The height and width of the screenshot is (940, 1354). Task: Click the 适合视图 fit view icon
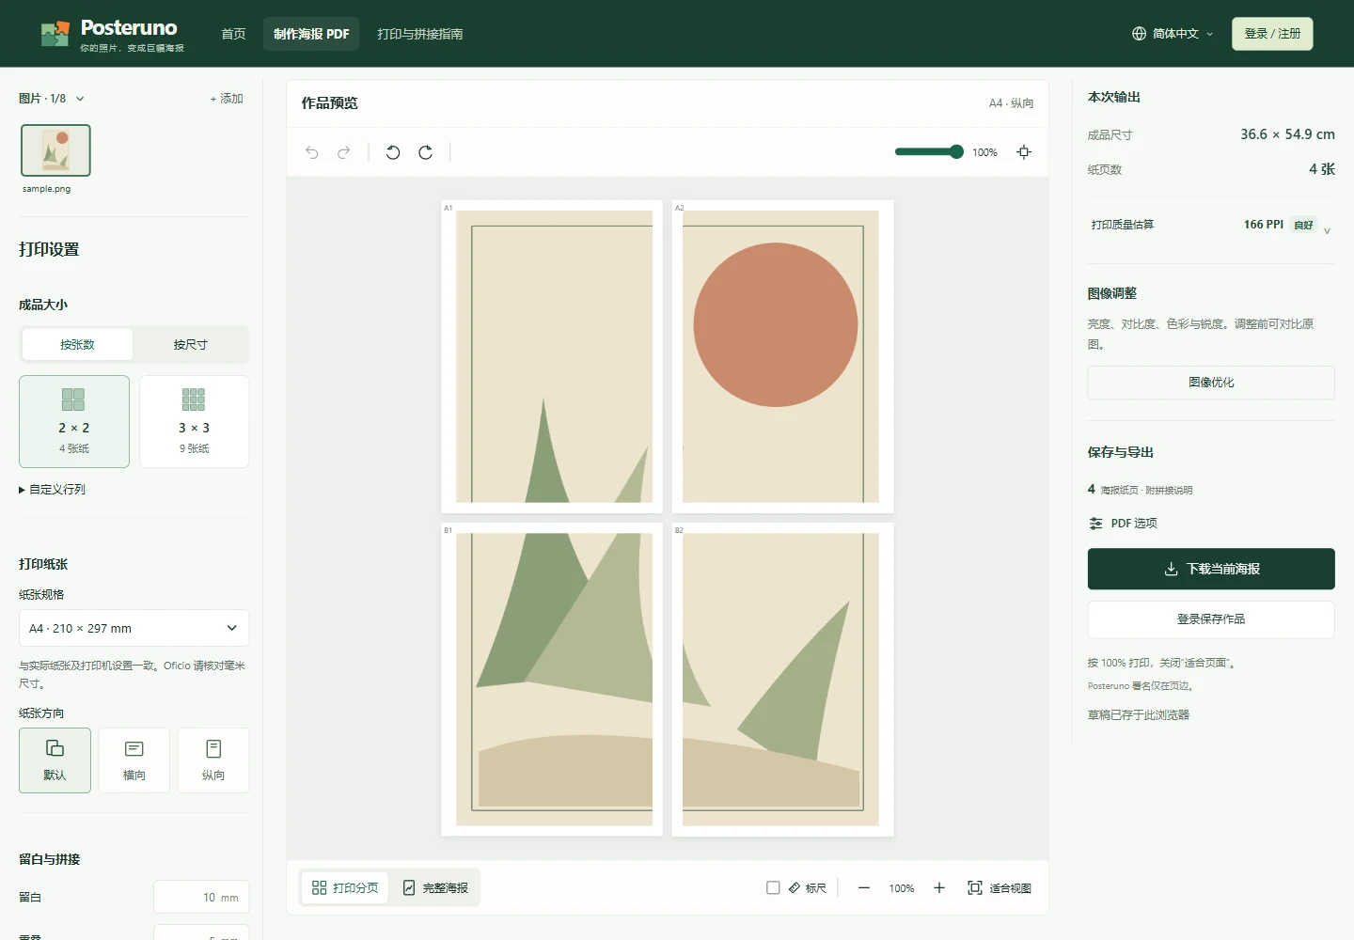tap(975, 888)
